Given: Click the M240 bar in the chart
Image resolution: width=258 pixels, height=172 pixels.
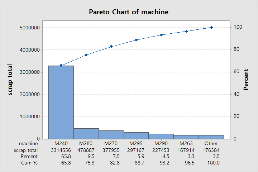Looking at the screenshot, I should pos(61,102).
